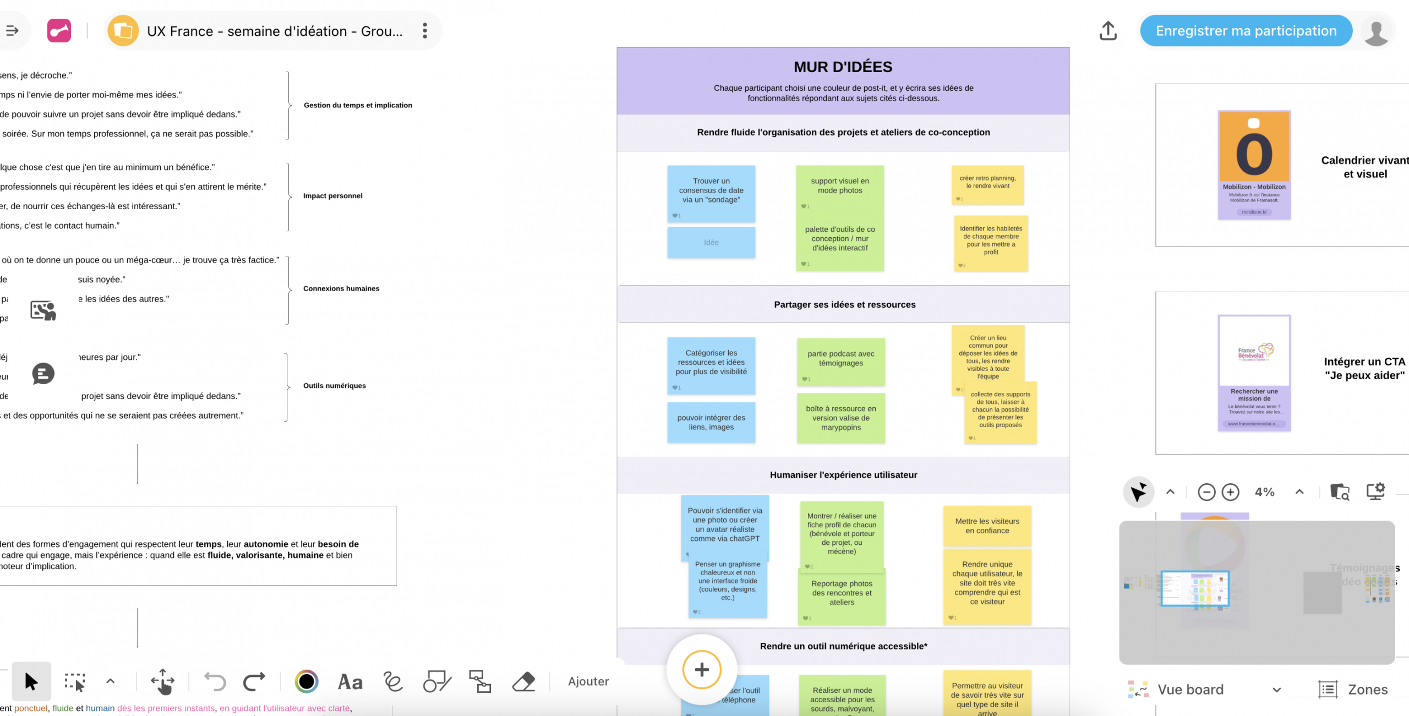Open the board title three-dot menu
This screenshot has height=716, width=1409.
pyautogui.click(x=424, y=31)
